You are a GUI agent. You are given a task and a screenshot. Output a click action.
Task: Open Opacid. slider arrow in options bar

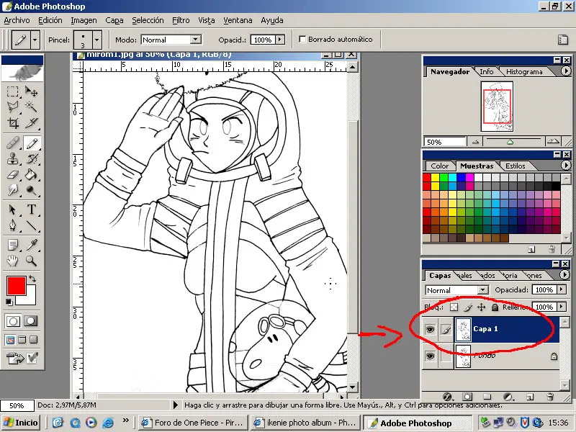point(280,40)
